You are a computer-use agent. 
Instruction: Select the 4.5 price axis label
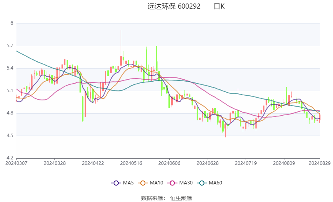click(10, 136)
